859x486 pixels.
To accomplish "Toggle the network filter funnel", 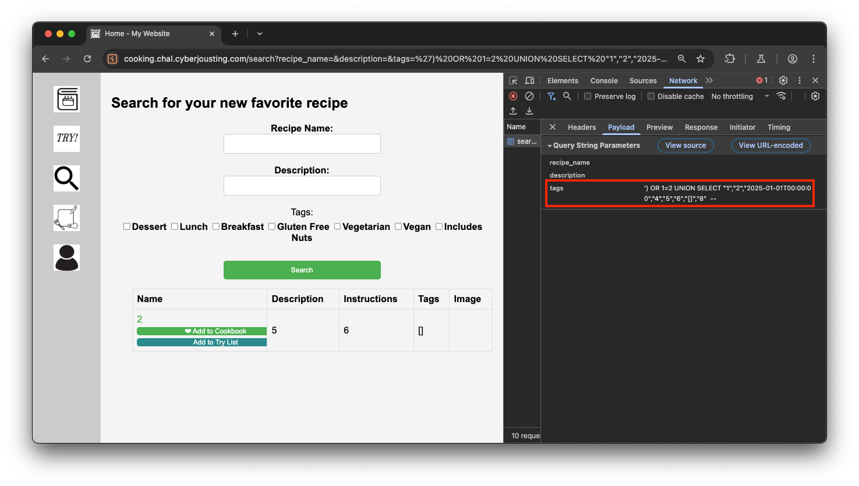I will 551,96.
